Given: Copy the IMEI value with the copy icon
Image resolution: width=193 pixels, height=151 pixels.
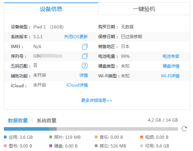Looking at the screenshot, I should pos(85,47).
